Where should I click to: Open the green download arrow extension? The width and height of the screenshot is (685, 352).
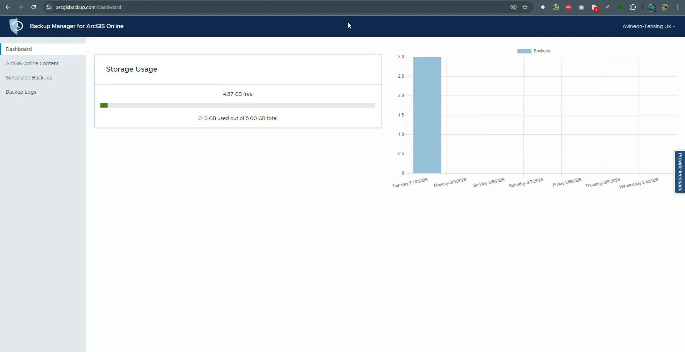pyautogui.click(x=620, y=7)
